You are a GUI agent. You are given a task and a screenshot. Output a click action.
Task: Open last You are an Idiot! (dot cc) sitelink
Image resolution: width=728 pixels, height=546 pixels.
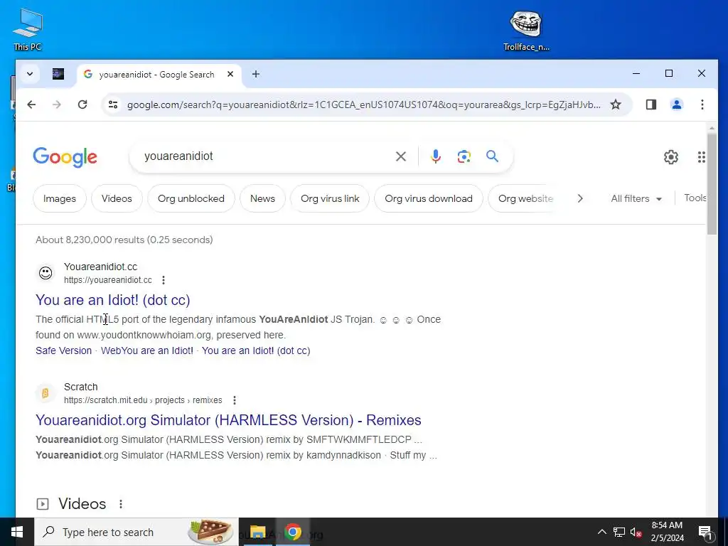(256, 350)
